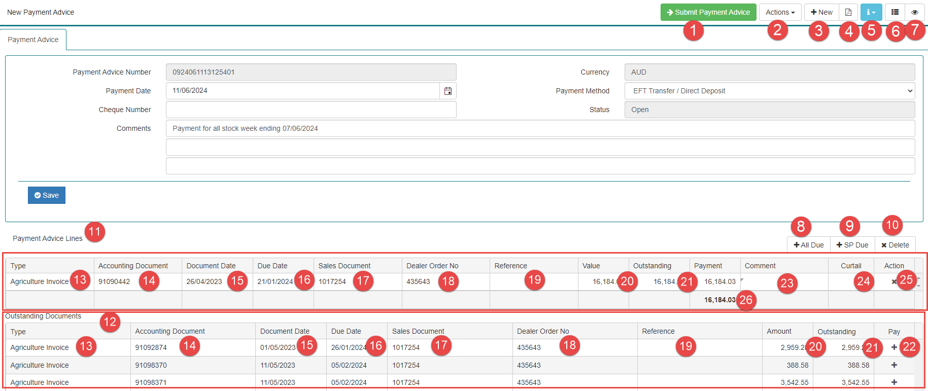Pay invoice 91098370 with plus icon
928x391 pixels.
[x=894, y=365]
